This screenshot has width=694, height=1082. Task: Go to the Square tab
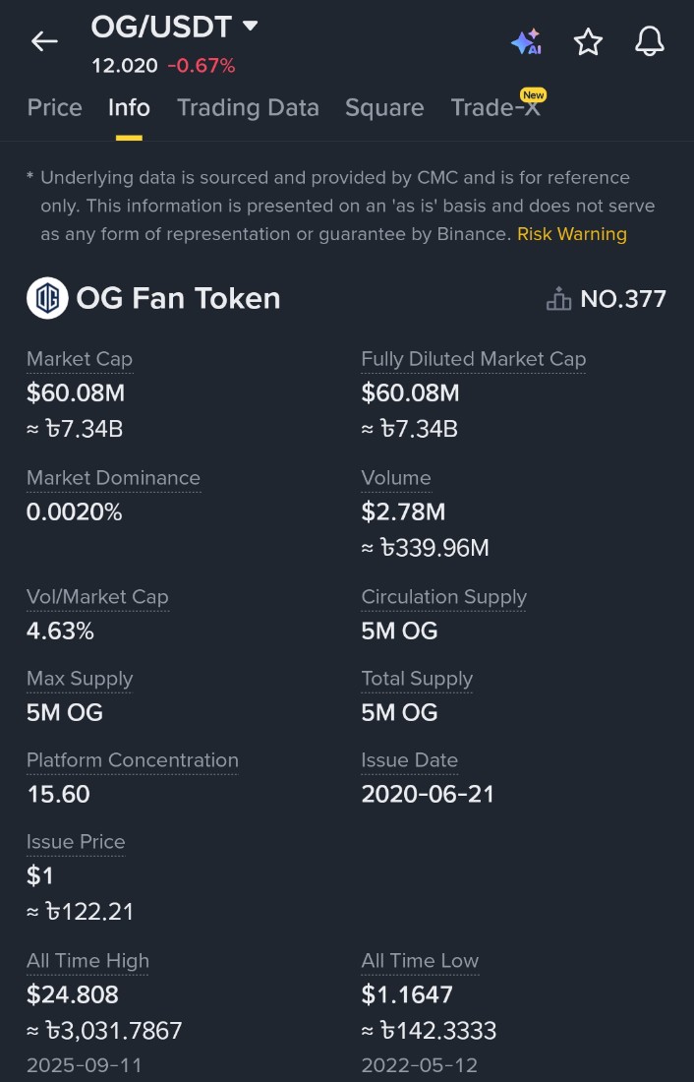coord(384,107)
